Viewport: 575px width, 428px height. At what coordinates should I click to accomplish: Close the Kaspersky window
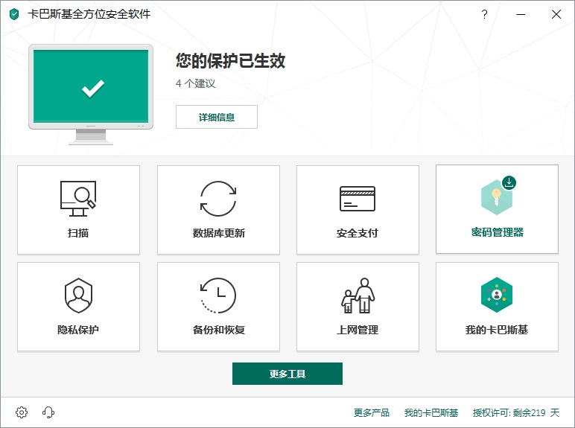tap(556, 14)
